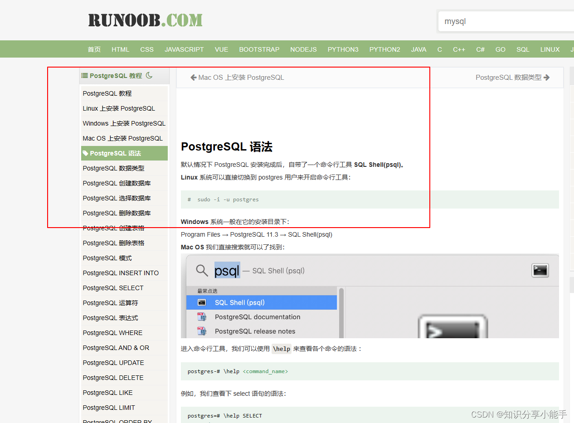The width and height of the screenshot is (574, 423).
Task: Open the BOOTSTRAP navigation item
Action: click(x=259, y=49)
